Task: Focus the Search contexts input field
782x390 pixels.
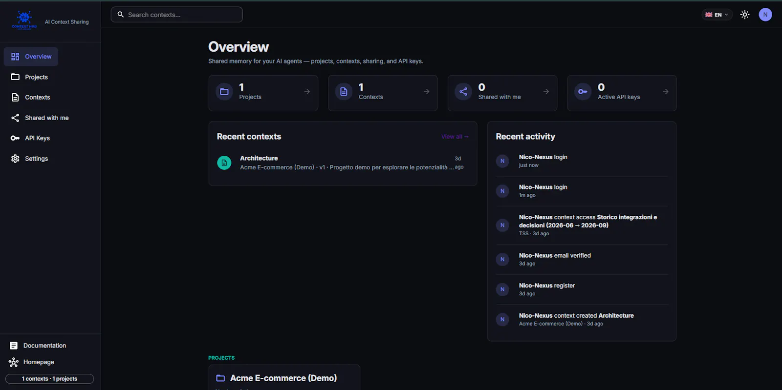Action: click(x=177, y=15)
